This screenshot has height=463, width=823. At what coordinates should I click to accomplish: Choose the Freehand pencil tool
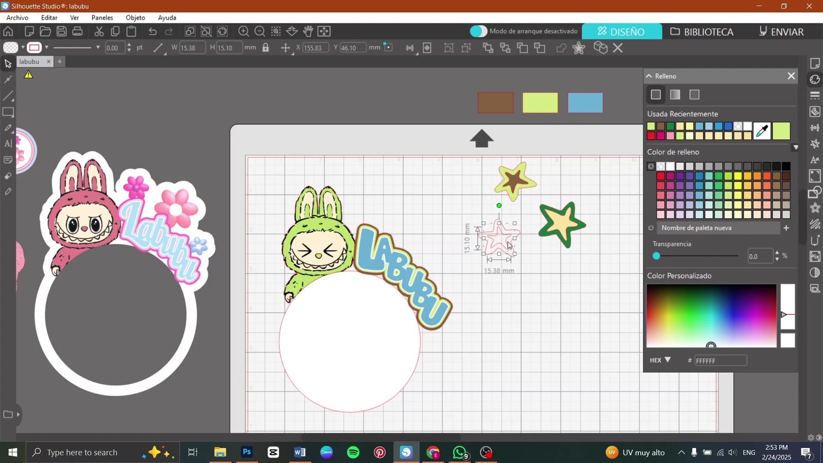pos(8,128)
